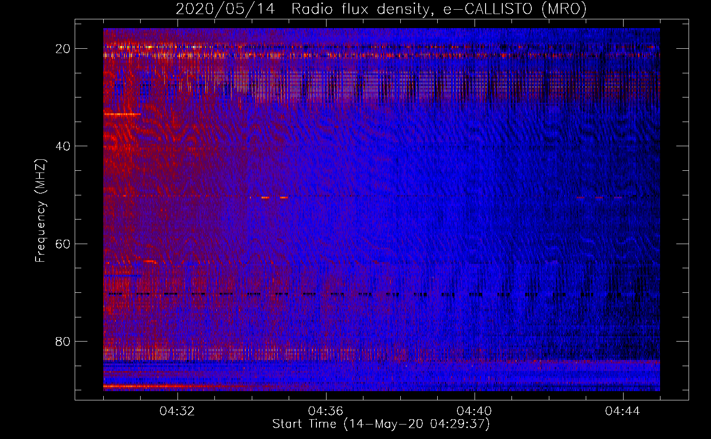Screen dimensions: 711x439
Task: Click the 80 MHz frequency tick label
Action: [x=63, y=341]
